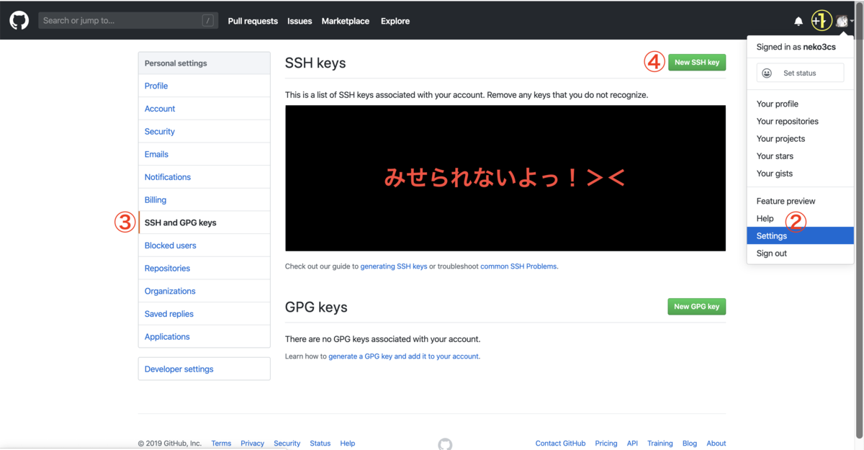The height and width of the screenshot is (450, 864).
Task: Click the no GPG keys associated message
Action: coord(382,339)
